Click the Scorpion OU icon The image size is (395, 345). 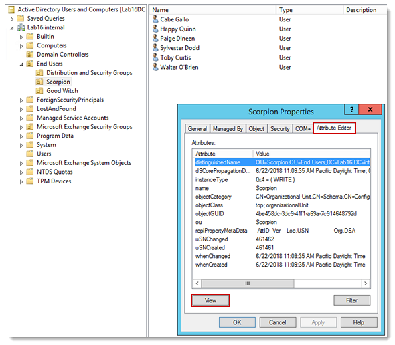pos(39,82)
